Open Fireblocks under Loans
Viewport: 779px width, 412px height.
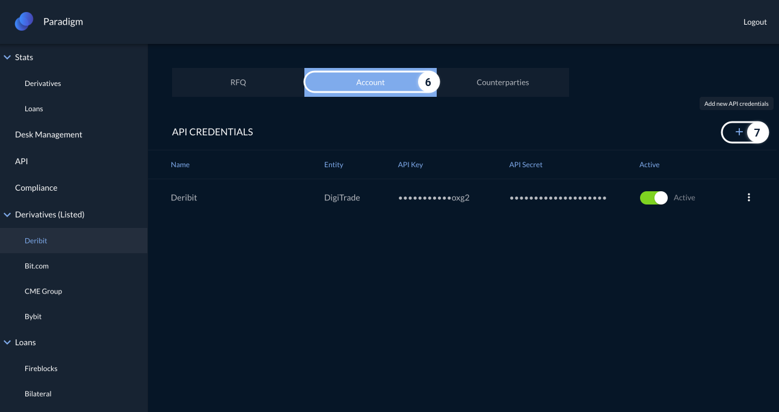41,368
